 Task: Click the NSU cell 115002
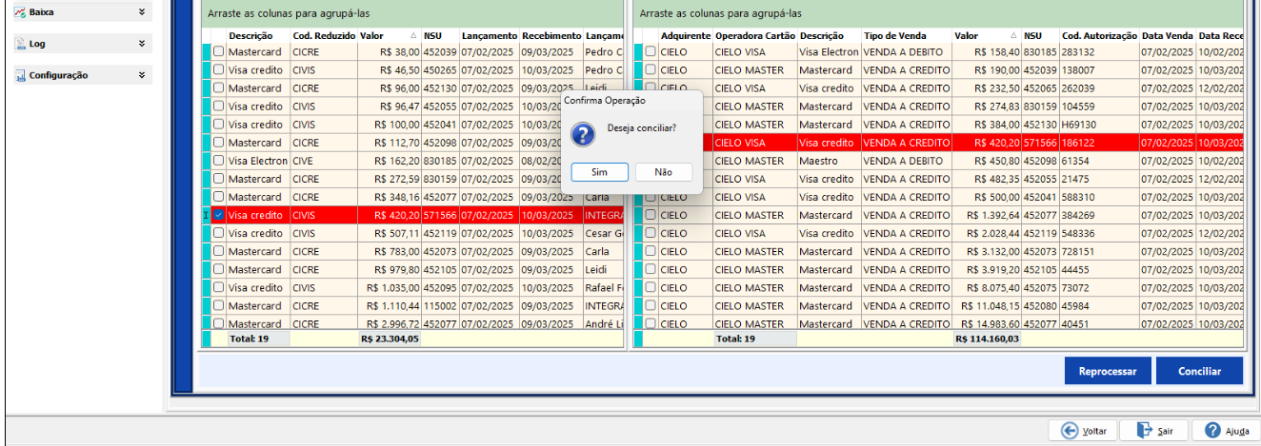click(x=440, y=306)
